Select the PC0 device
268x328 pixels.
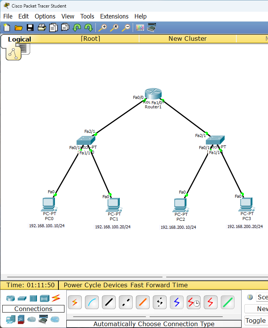[49, 204]
